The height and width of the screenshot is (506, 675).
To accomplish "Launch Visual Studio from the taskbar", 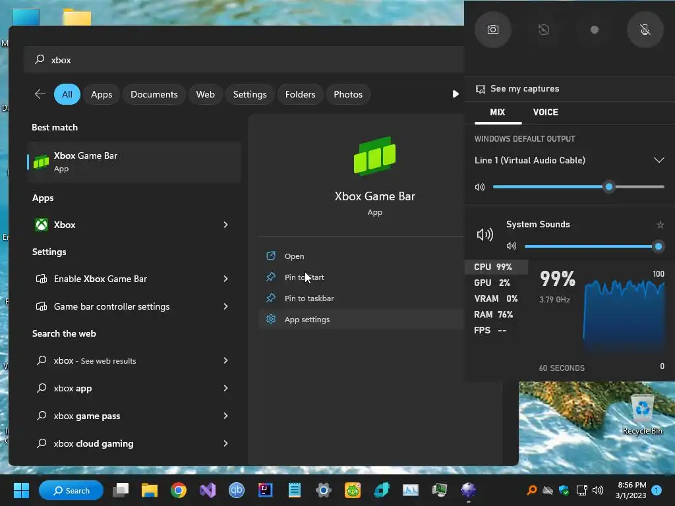I will click(208, 490).
